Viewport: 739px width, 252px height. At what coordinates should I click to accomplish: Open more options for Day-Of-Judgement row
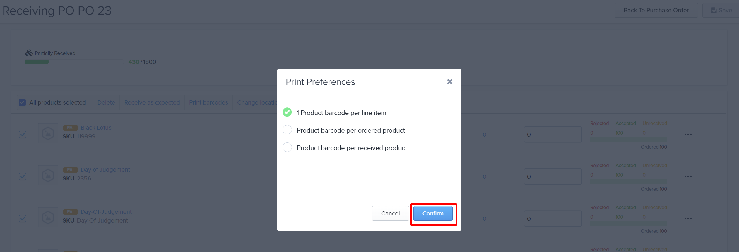[688, 219]
